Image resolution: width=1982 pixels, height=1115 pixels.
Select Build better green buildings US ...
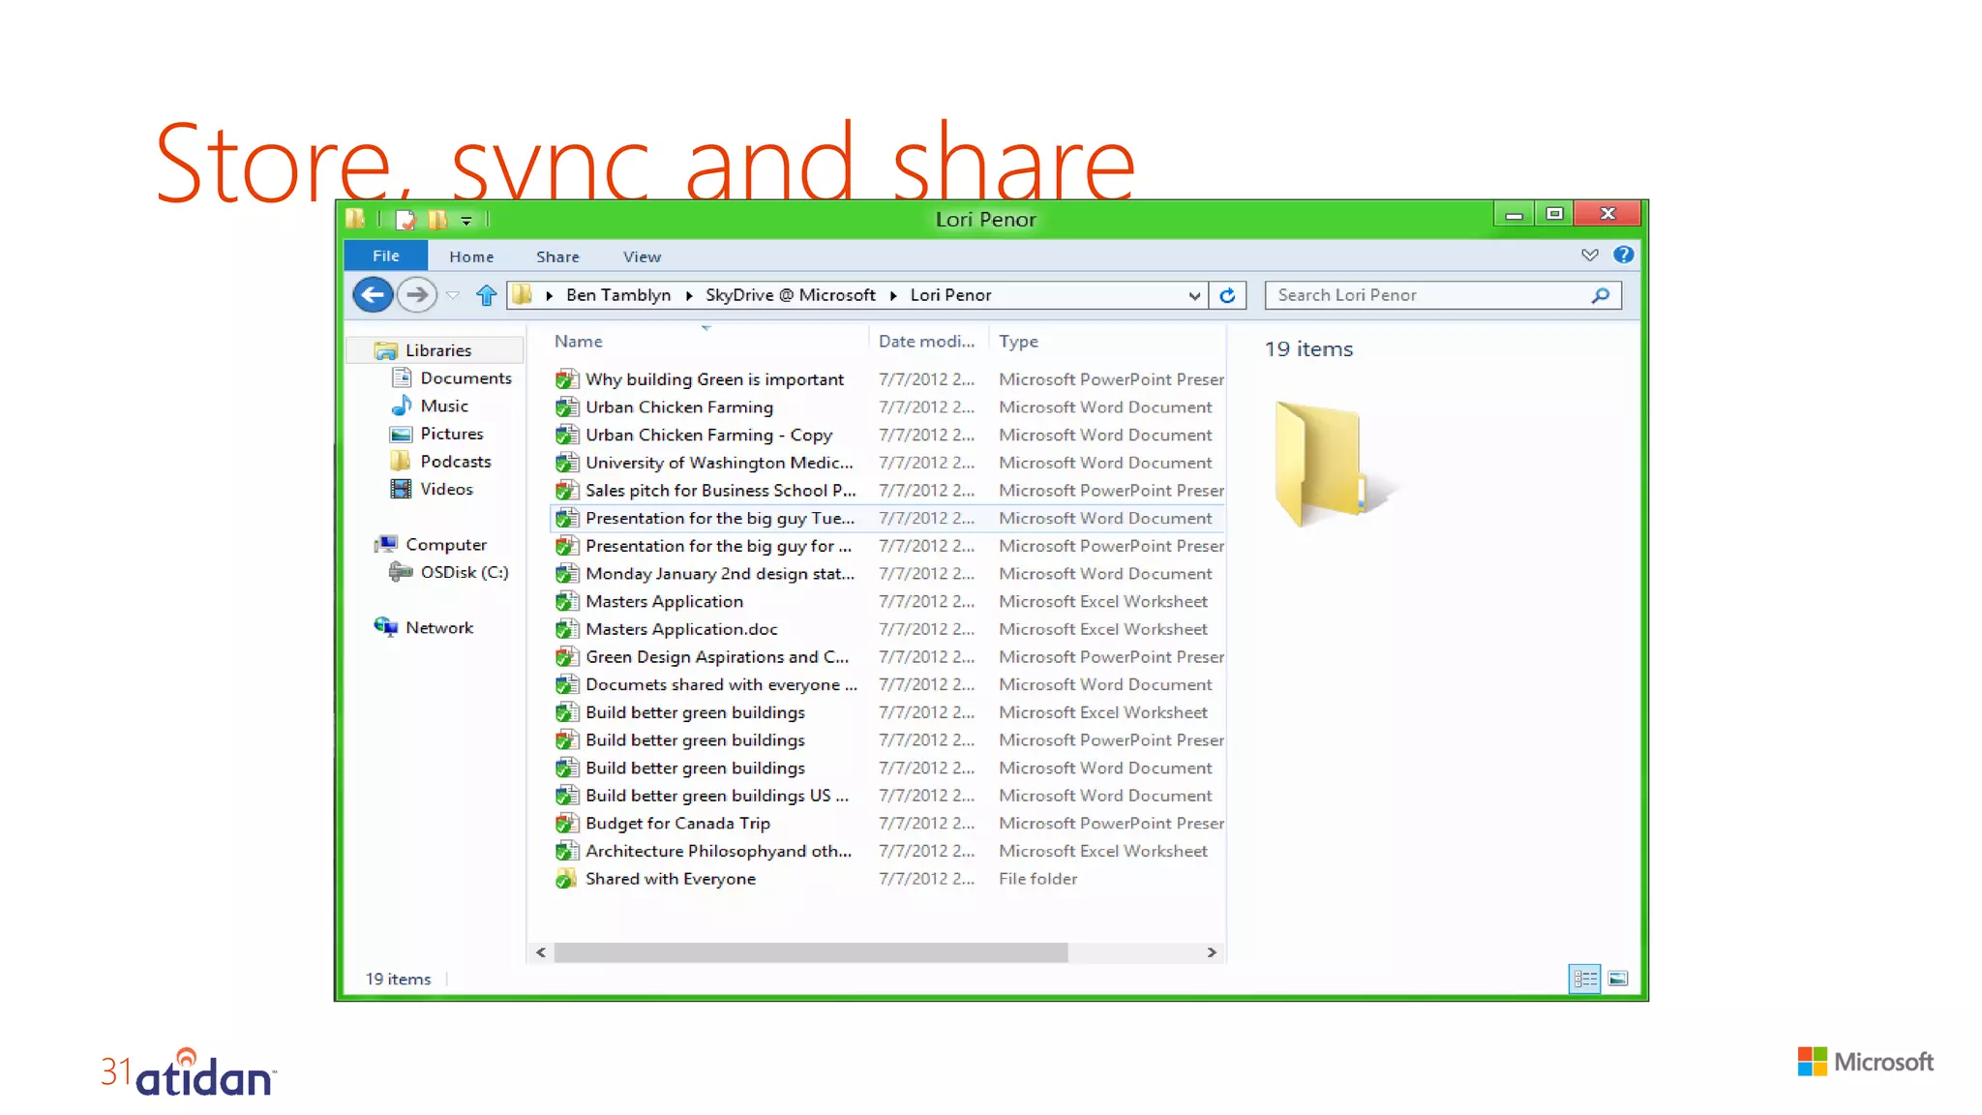(x=717, y=796)
